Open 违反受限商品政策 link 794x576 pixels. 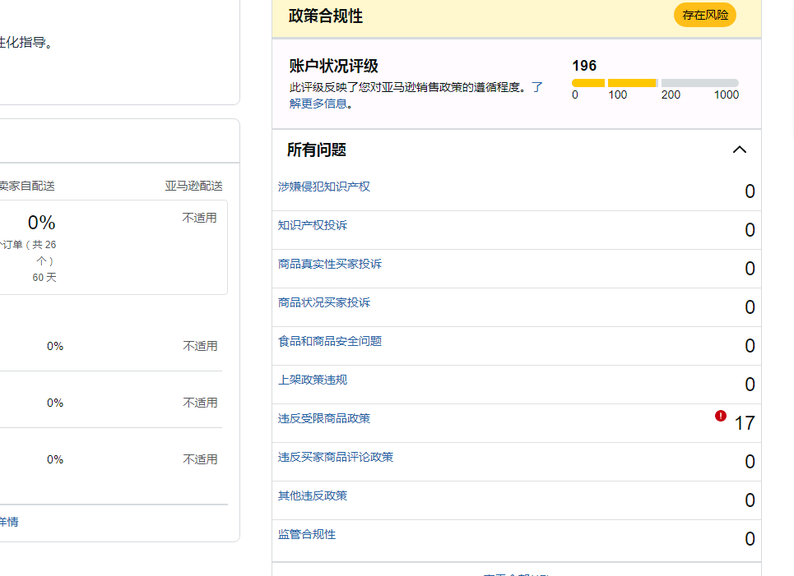tap(324, 418)
